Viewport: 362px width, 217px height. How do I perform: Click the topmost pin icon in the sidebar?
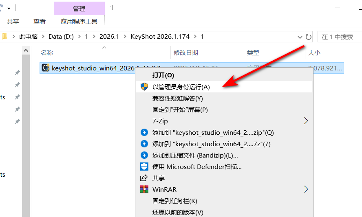pyautogui.click(x=17, y=72)
